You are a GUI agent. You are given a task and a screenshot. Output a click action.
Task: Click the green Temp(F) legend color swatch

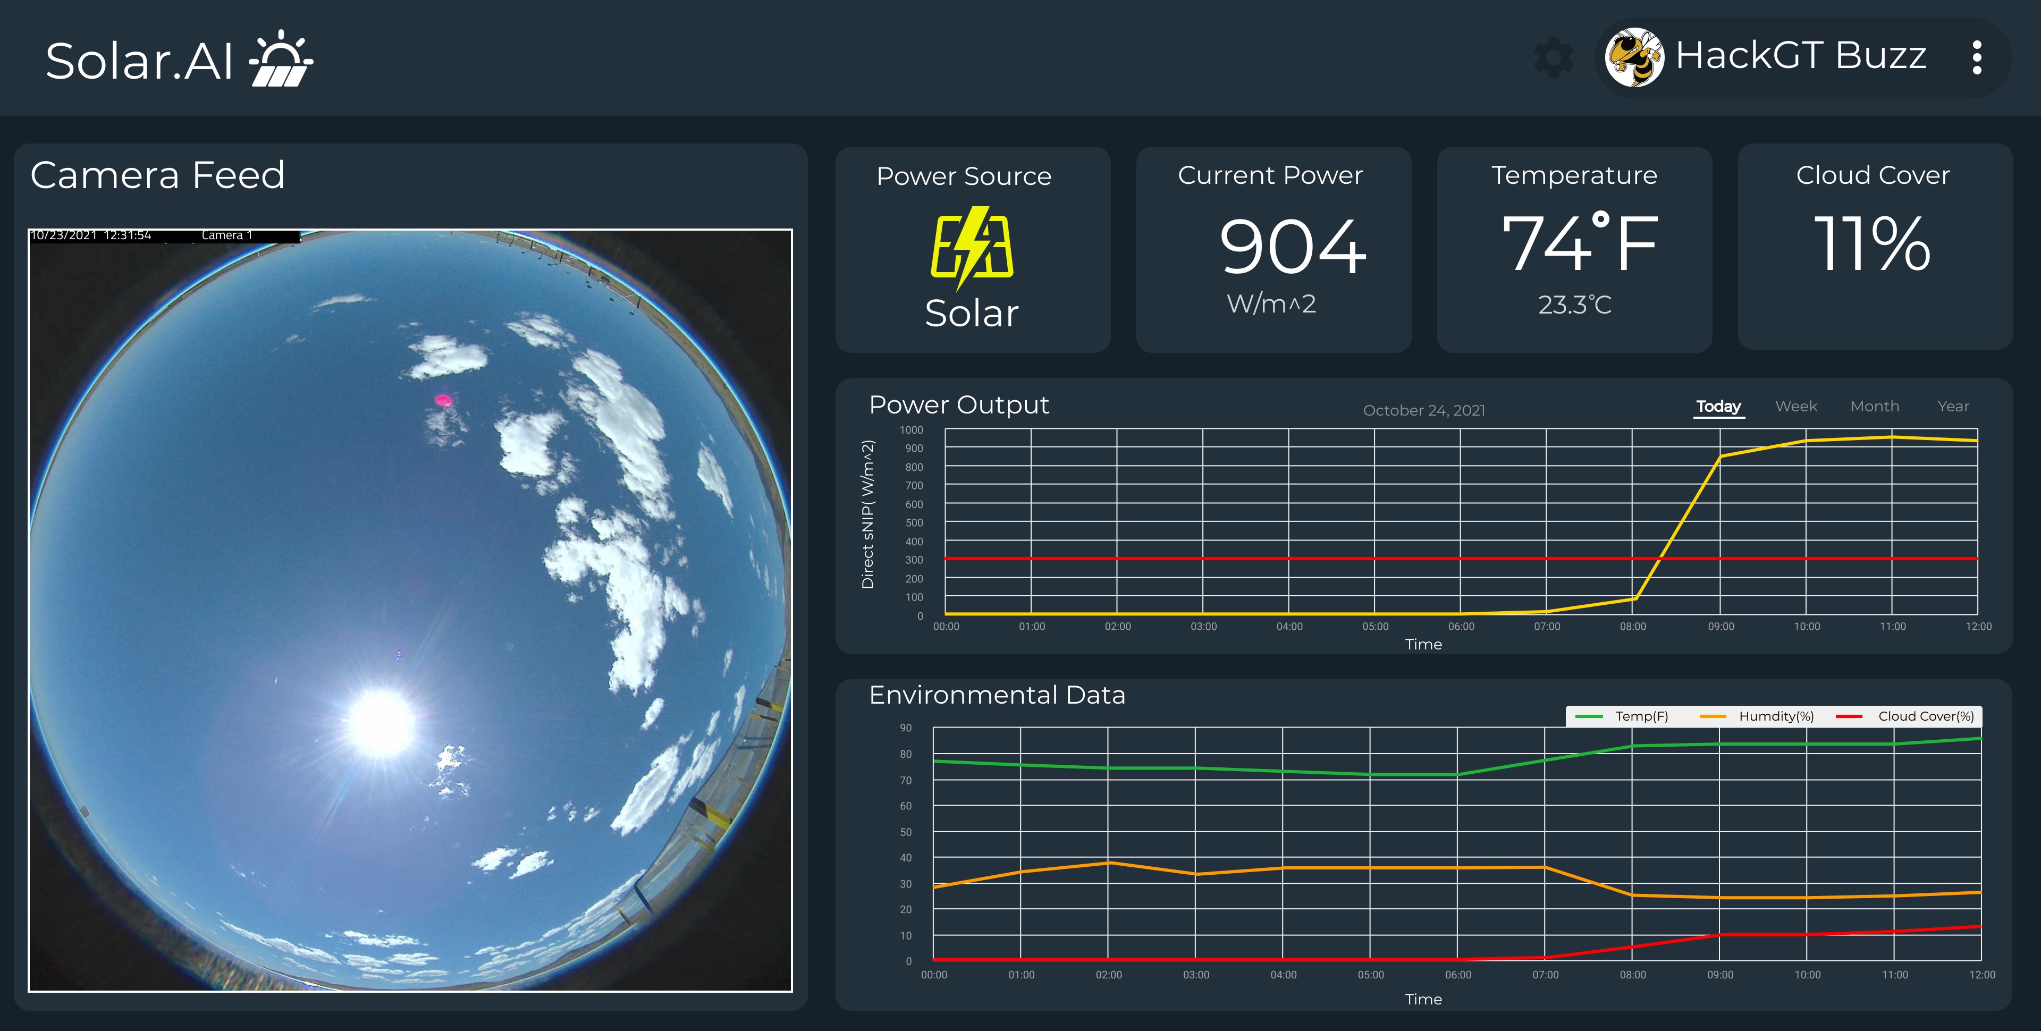pos(1589,716)
